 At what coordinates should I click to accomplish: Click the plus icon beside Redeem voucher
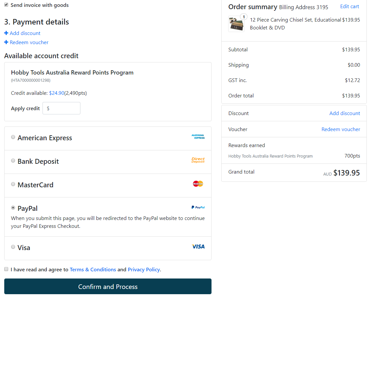coord(6,42)
